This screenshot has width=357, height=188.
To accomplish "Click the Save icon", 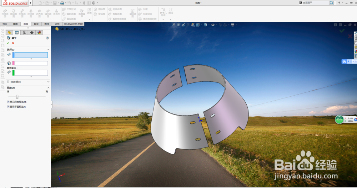I will pos(55,3).
